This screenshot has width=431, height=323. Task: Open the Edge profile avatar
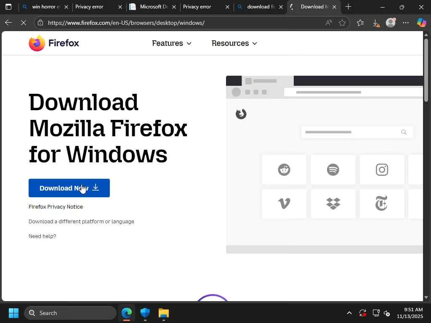click(x=391, y=23)
